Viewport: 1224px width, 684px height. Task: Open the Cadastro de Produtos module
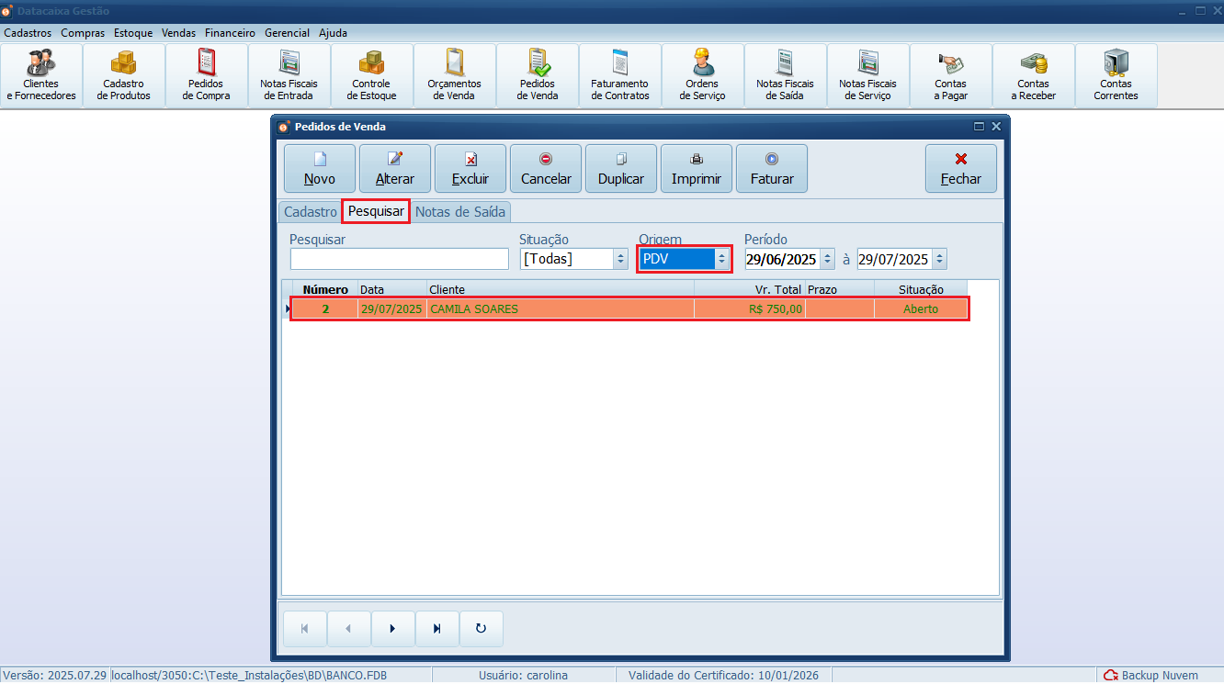[x=124, y=76]
